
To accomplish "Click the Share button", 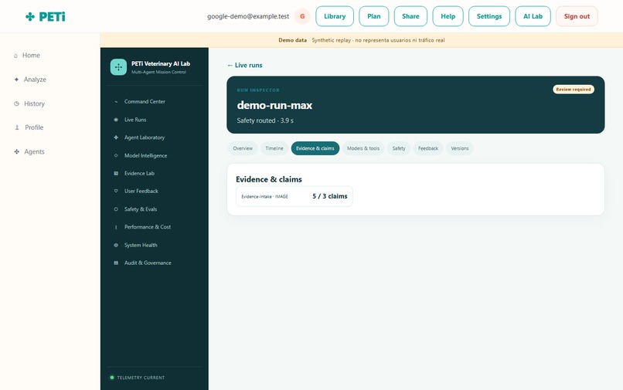I will tap(410, 16).
